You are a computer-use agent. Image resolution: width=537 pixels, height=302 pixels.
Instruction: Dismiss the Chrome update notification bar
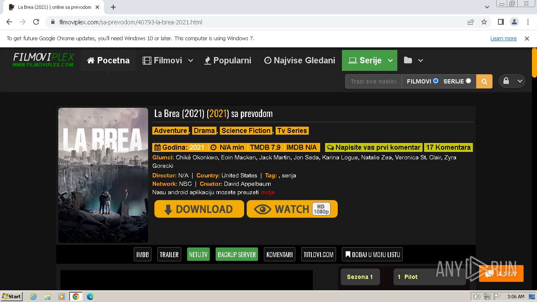pyautogui.click(x=527, y=38)
